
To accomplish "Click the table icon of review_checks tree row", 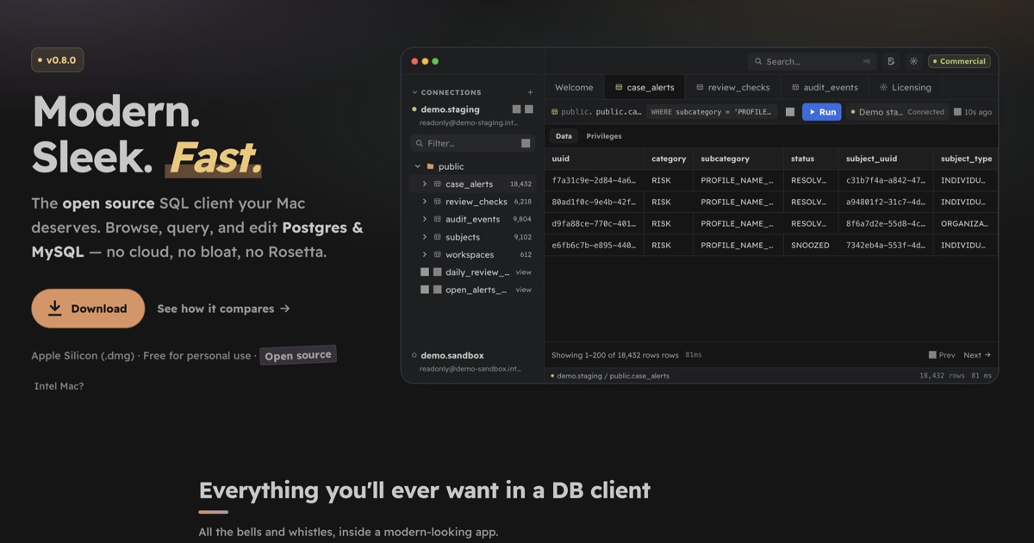I will [438, 202].
